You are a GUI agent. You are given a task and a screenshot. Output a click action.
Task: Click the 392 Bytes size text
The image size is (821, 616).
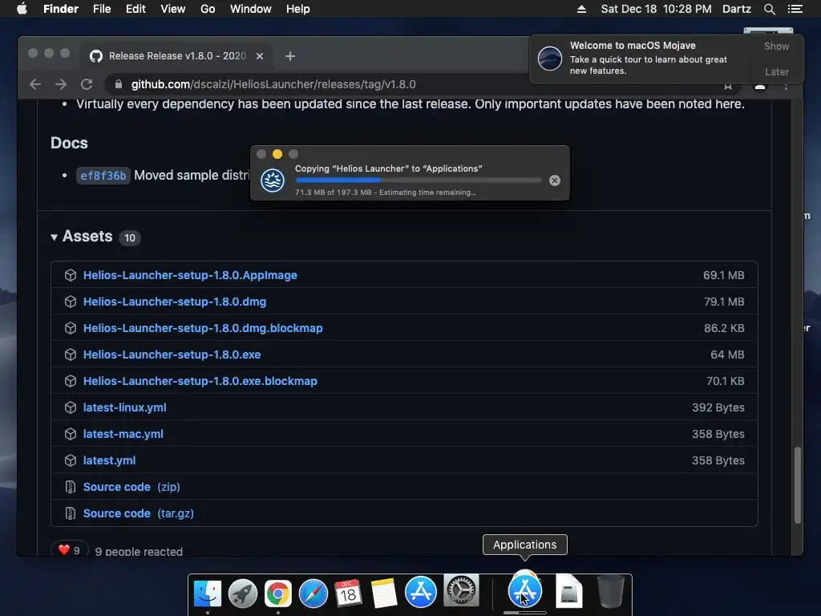click(718, 407)
